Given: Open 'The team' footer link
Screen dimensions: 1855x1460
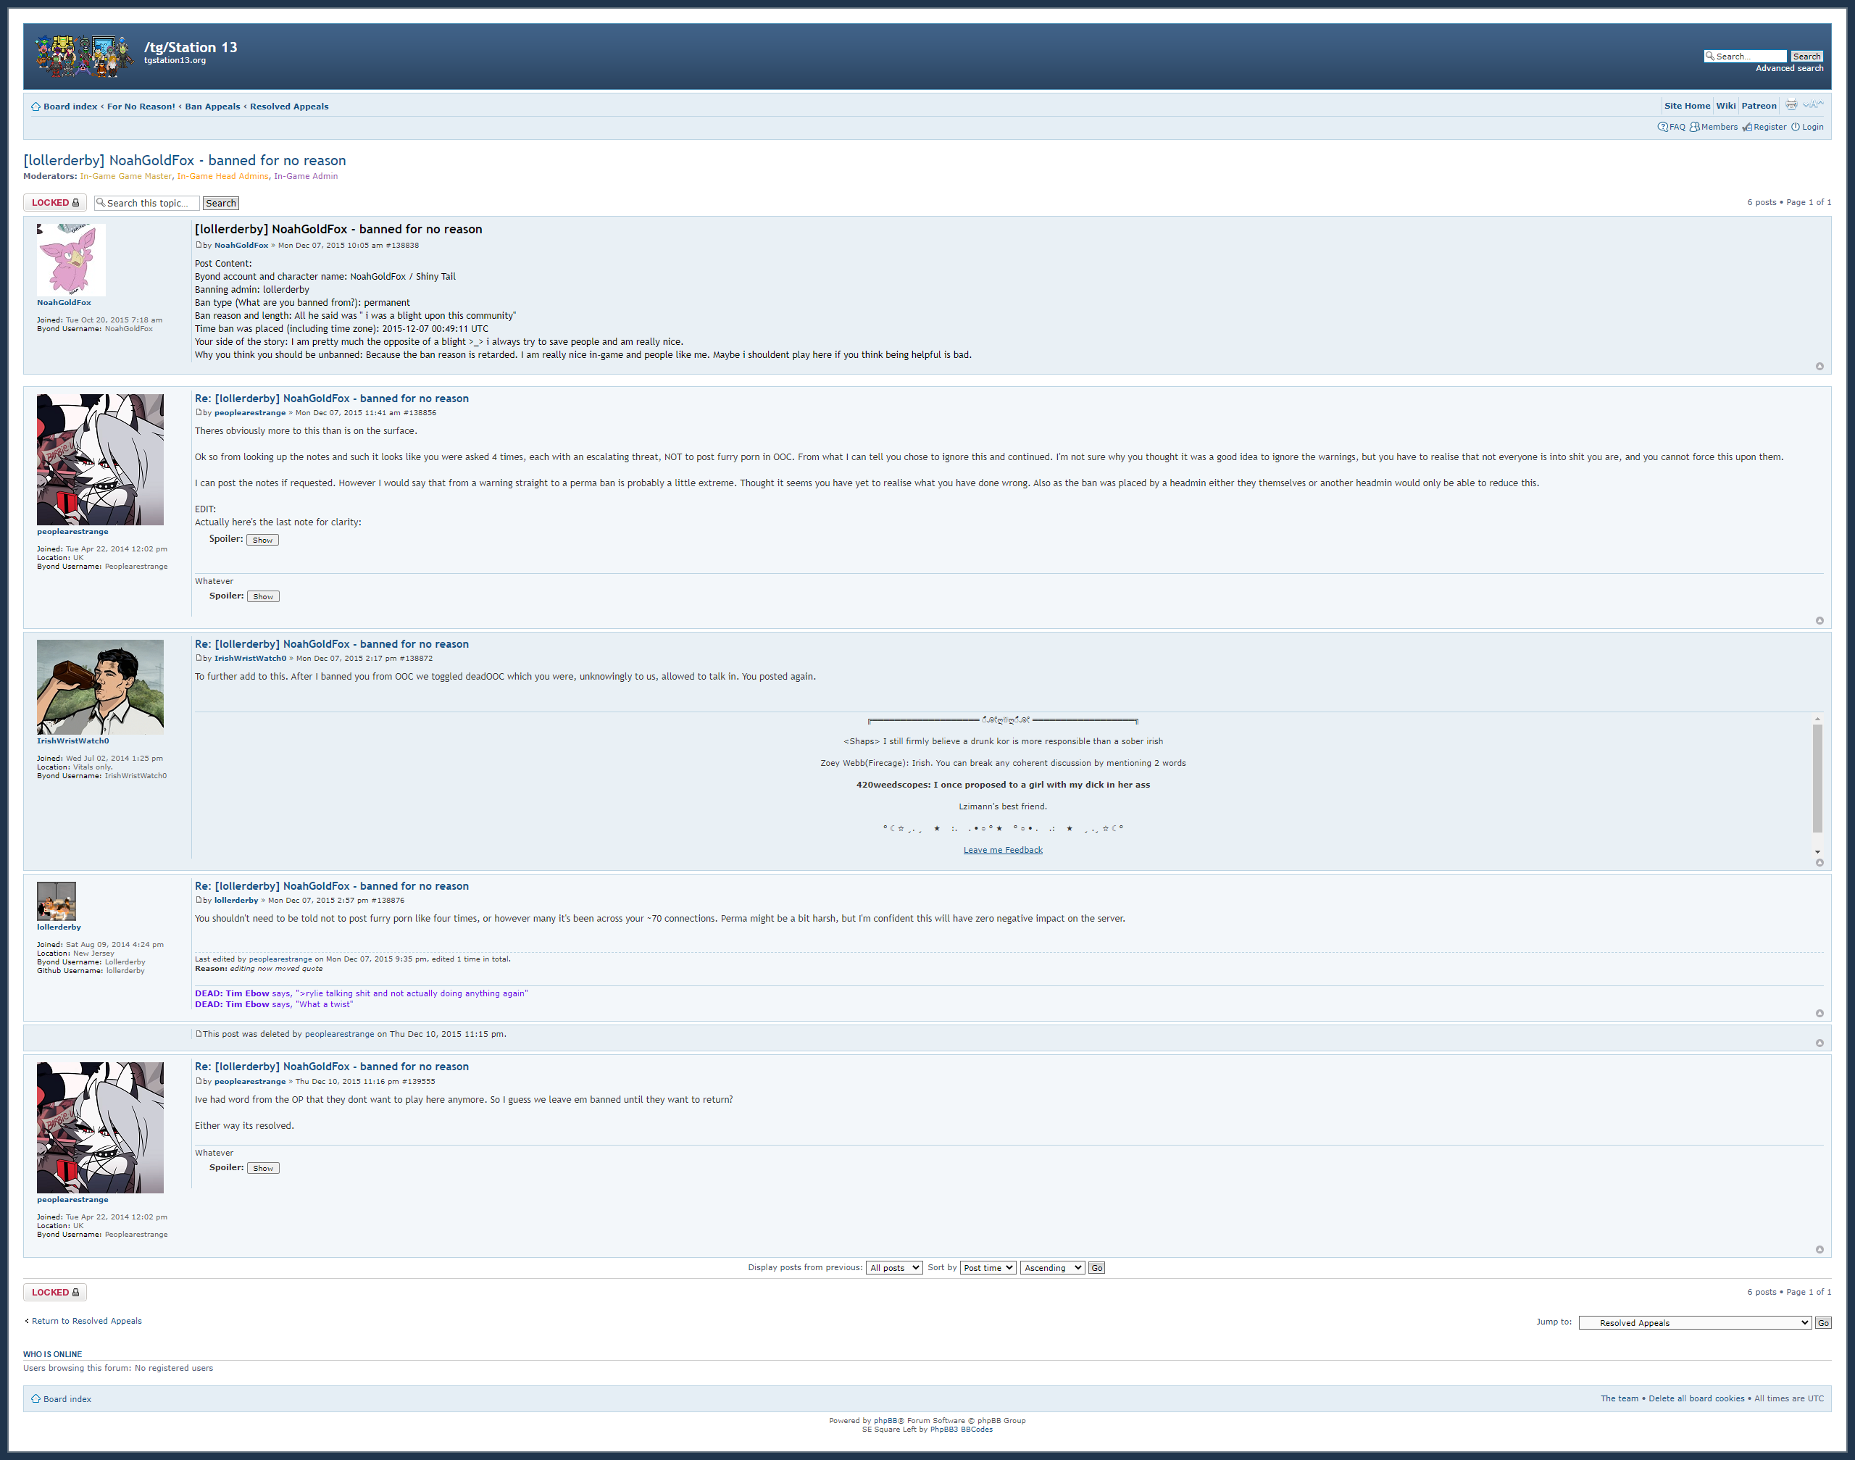Looking at the screenshot, I should [1619, 1399].
